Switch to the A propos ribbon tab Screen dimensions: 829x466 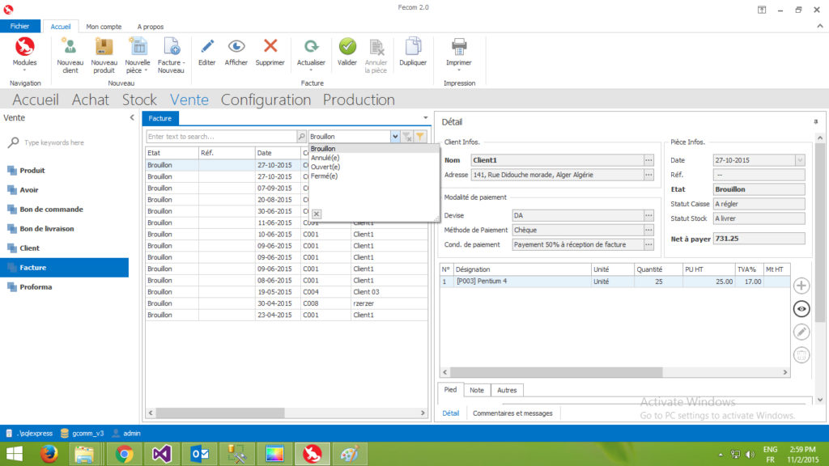pos(150,27)
